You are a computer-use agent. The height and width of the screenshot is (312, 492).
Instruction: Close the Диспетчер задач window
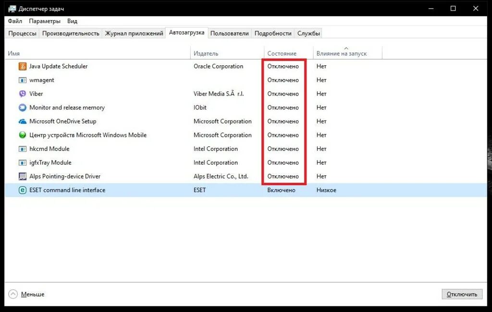pyautogui.click(x=476, y=9)
